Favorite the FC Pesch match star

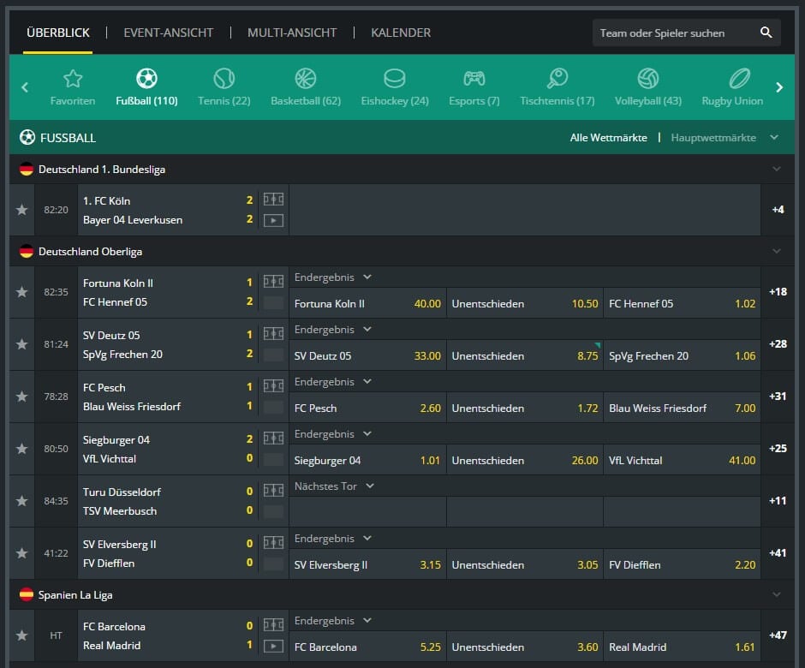click(21, 397)
